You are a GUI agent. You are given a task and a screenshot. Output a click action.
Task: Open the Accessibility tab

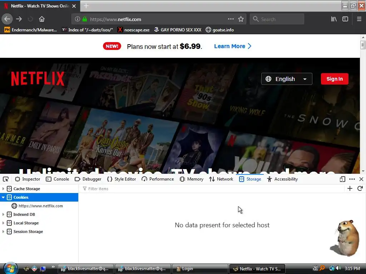pos(282,179)
